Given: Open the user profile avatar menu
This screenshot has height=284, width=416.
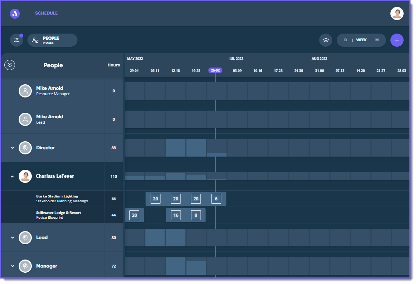Looking at the screenshot, I should pyautogui.click(x=397, y=14).
